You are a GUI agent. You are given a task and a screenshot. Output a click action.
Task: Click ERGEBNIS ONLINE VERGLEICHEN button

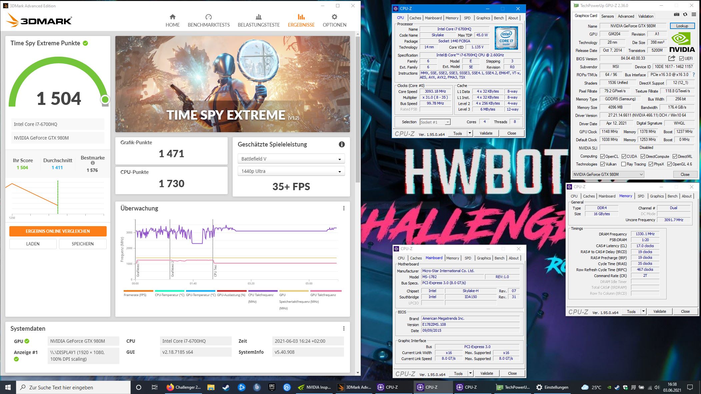click(58, 231)
